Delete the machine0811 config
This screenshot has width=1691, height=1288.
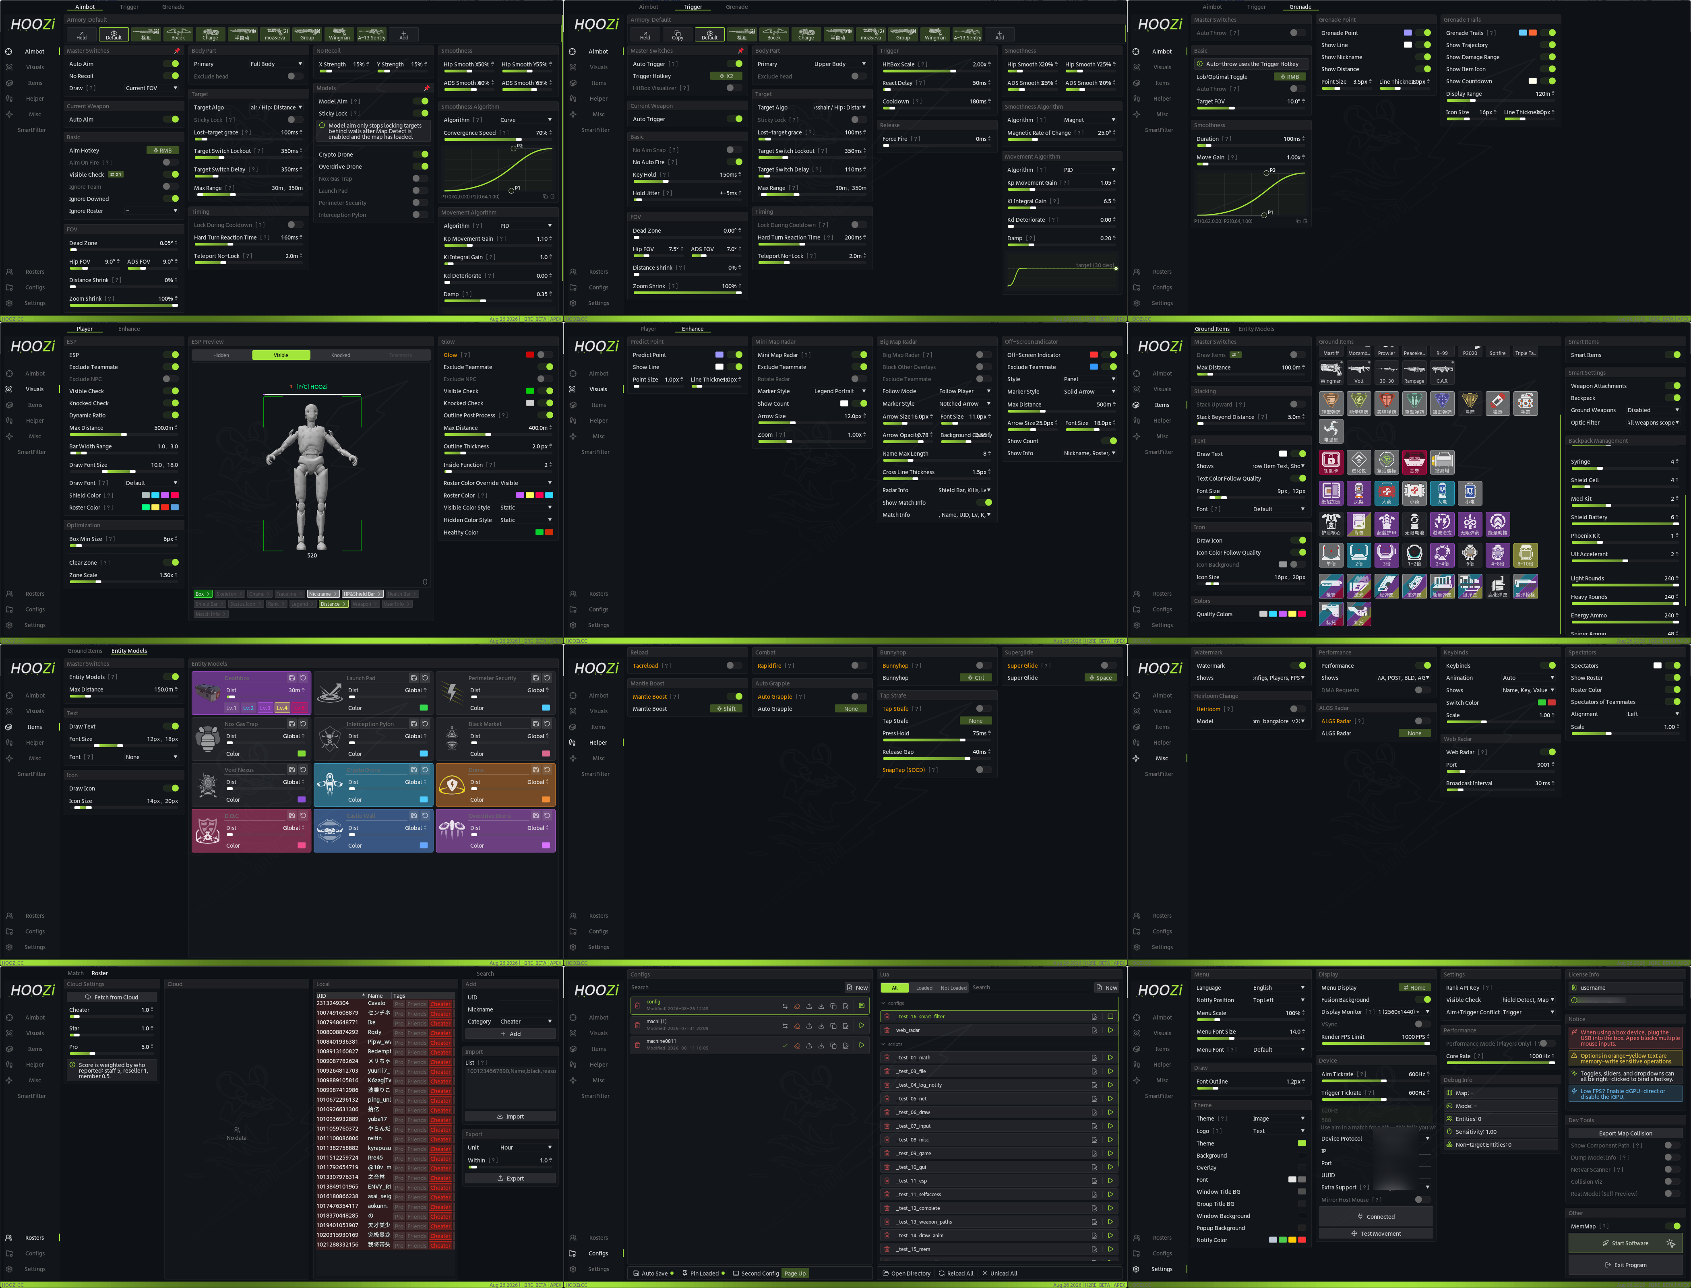point(638,1045)
